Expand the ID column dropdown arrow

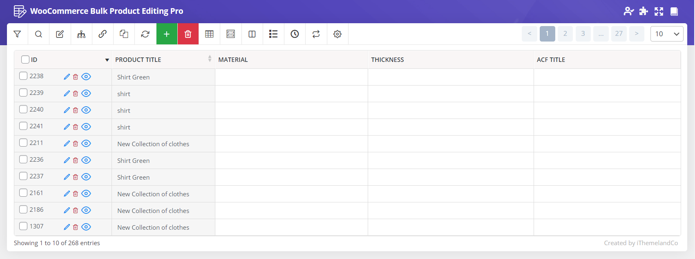107,60
